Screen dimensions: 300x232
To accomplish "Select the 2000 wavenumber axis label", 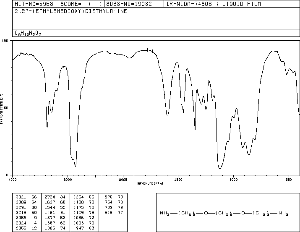I will click(123, 180).
